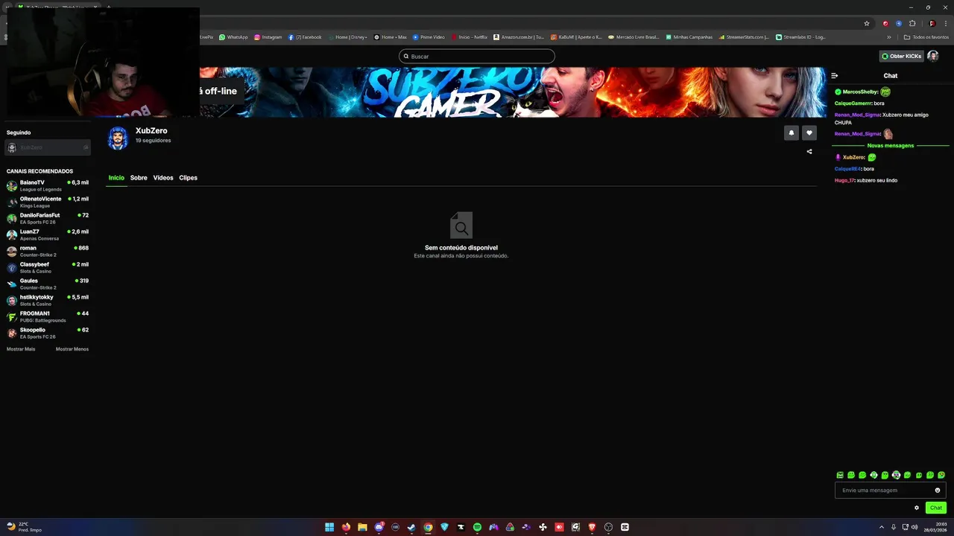Click username Hugo_17 in chat
Viewport: 954px width, 536px height.
(x=844, y=180)
